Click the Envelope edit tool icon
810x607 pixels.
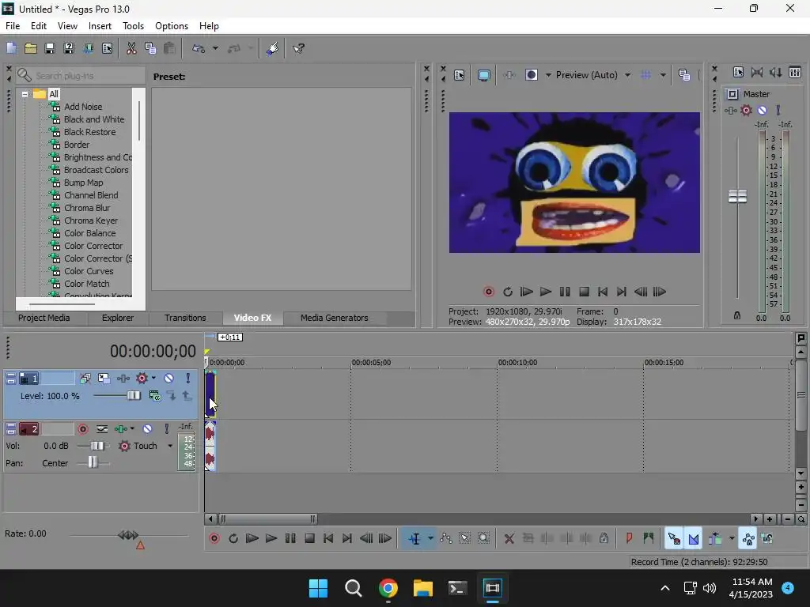tap(446, 538)
